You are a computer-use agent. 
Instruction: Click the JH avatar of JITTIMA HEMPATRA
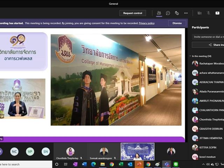[x=195, y=138]
